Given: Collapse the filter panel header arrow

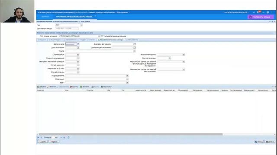Looking at the screenshot, I should 274,33.
